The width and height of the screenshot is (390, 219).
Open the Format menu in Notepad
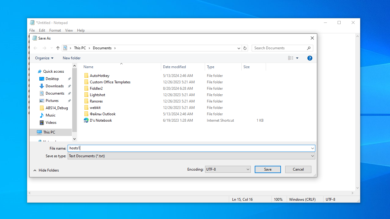(55, 30)
